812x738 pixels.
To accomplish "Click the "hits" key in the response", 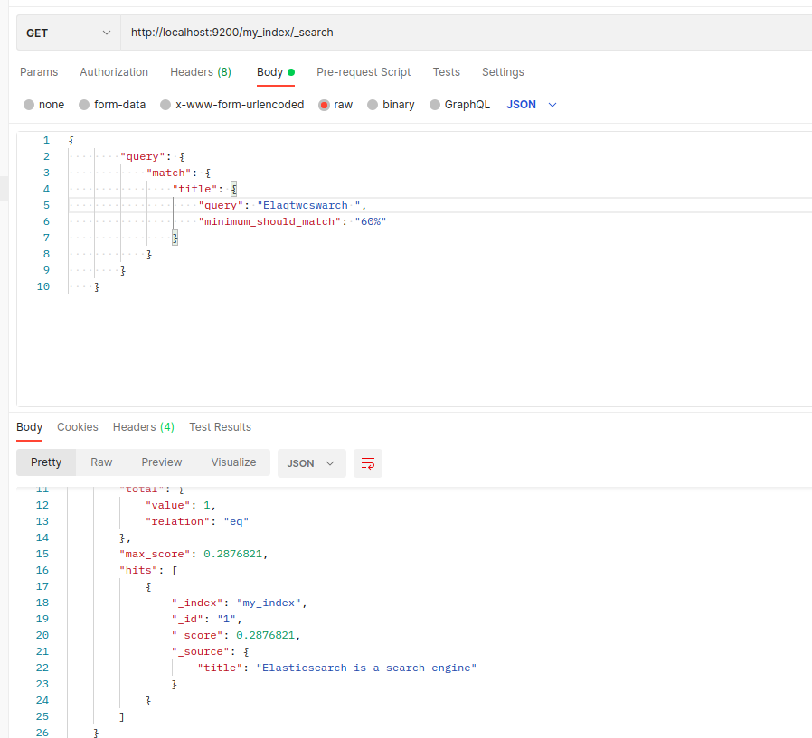I will click(138, 570).
